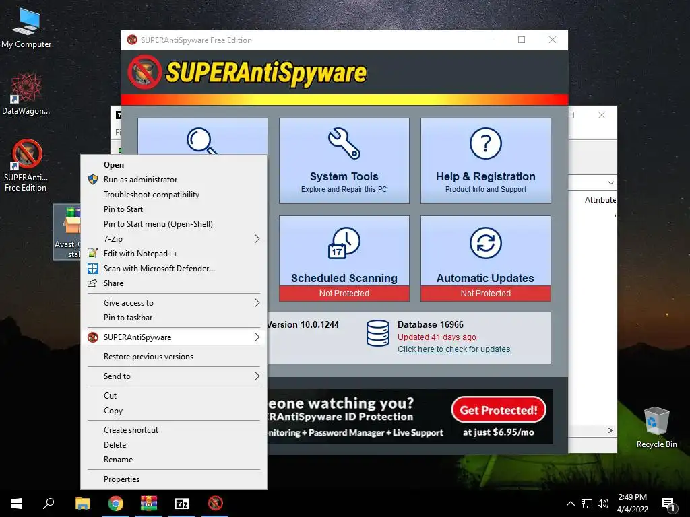The width and height of the screenshot is (690, 517).
Task: Click scroll right arrow in background window
Action: pyautogui.click(x=610, y=430)
